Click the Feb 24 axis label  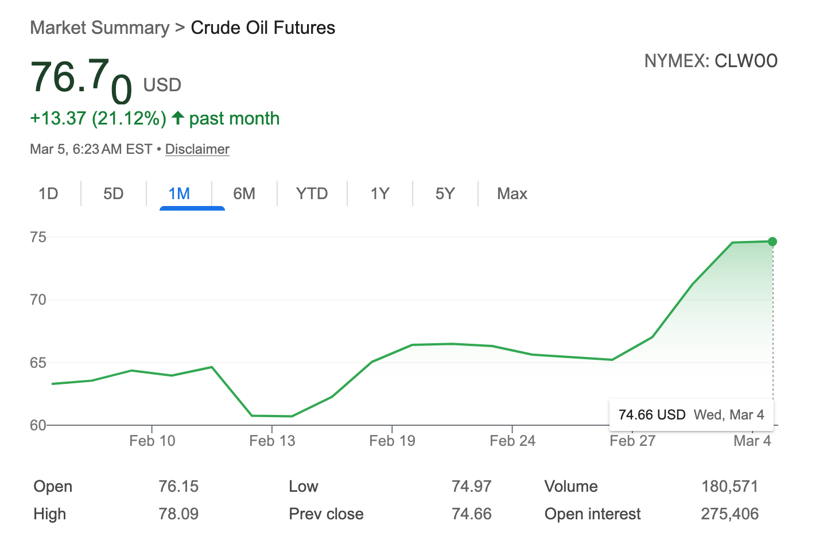(x=512, y=441)
